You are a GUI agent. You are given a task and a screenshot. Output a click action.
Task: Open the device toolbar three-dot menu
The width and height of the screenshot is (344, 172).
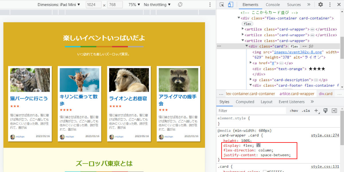[210, 5]
